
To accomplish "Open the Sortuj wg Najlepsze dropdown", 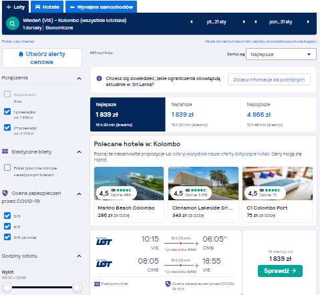I will [x=281, y=54].
